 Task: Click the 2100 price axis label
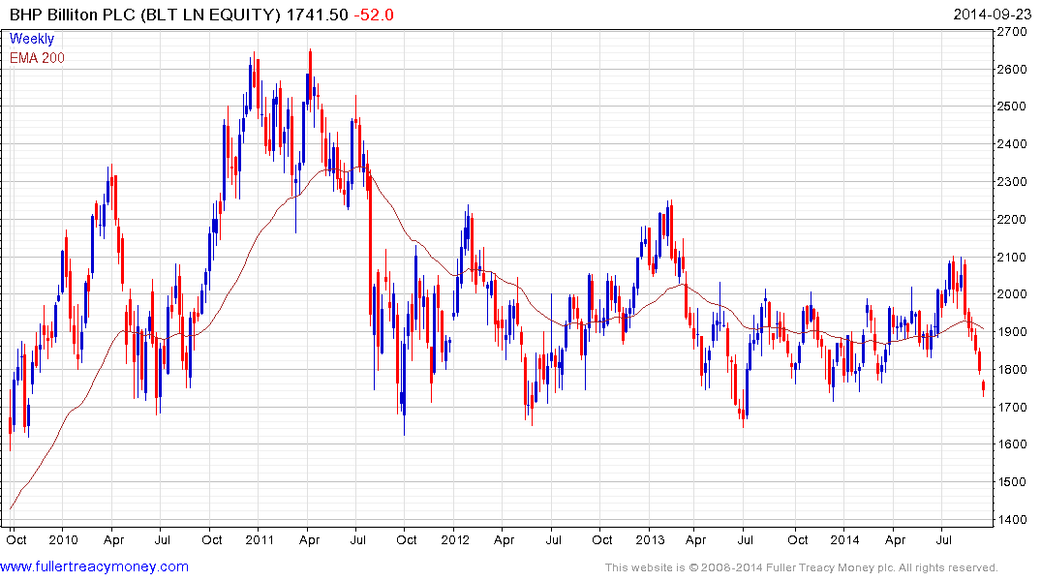(x=1013, y=257)
